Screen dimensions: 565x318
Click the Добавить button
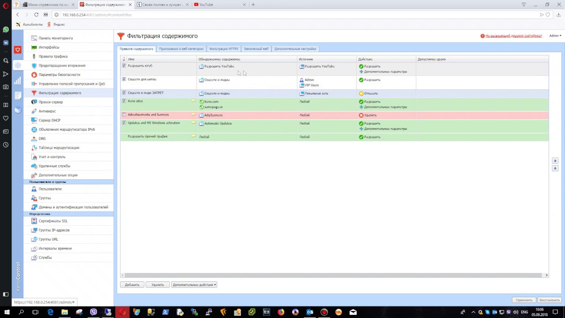(x=132, y=285)
